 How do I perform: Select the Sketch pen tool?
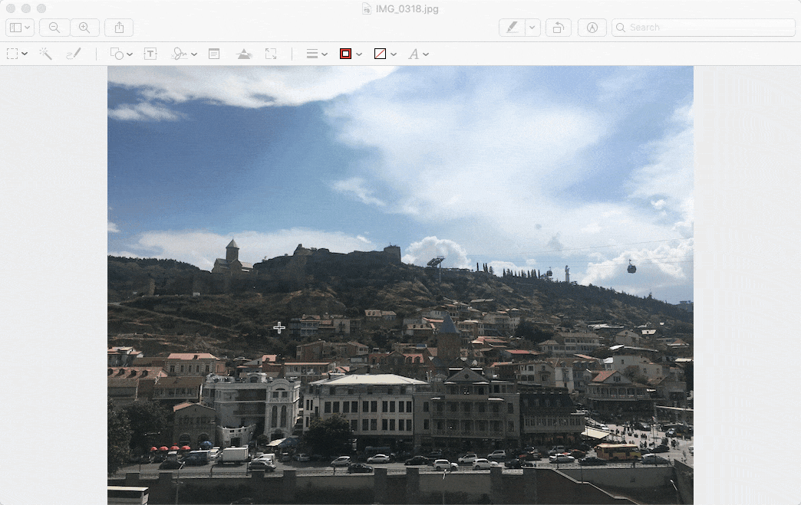tap(74, 54)
